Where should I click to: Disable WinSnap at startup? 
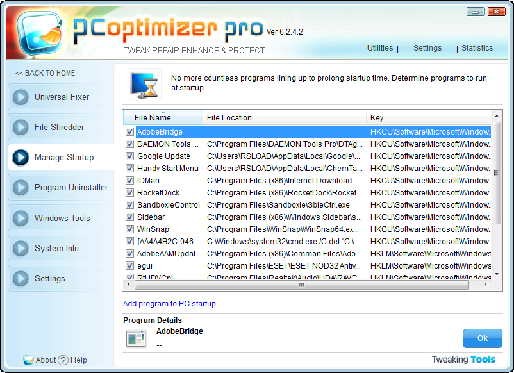pos(130,229)
